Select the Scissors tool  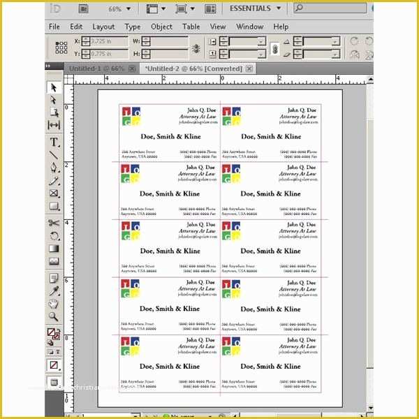click(54, 223)
